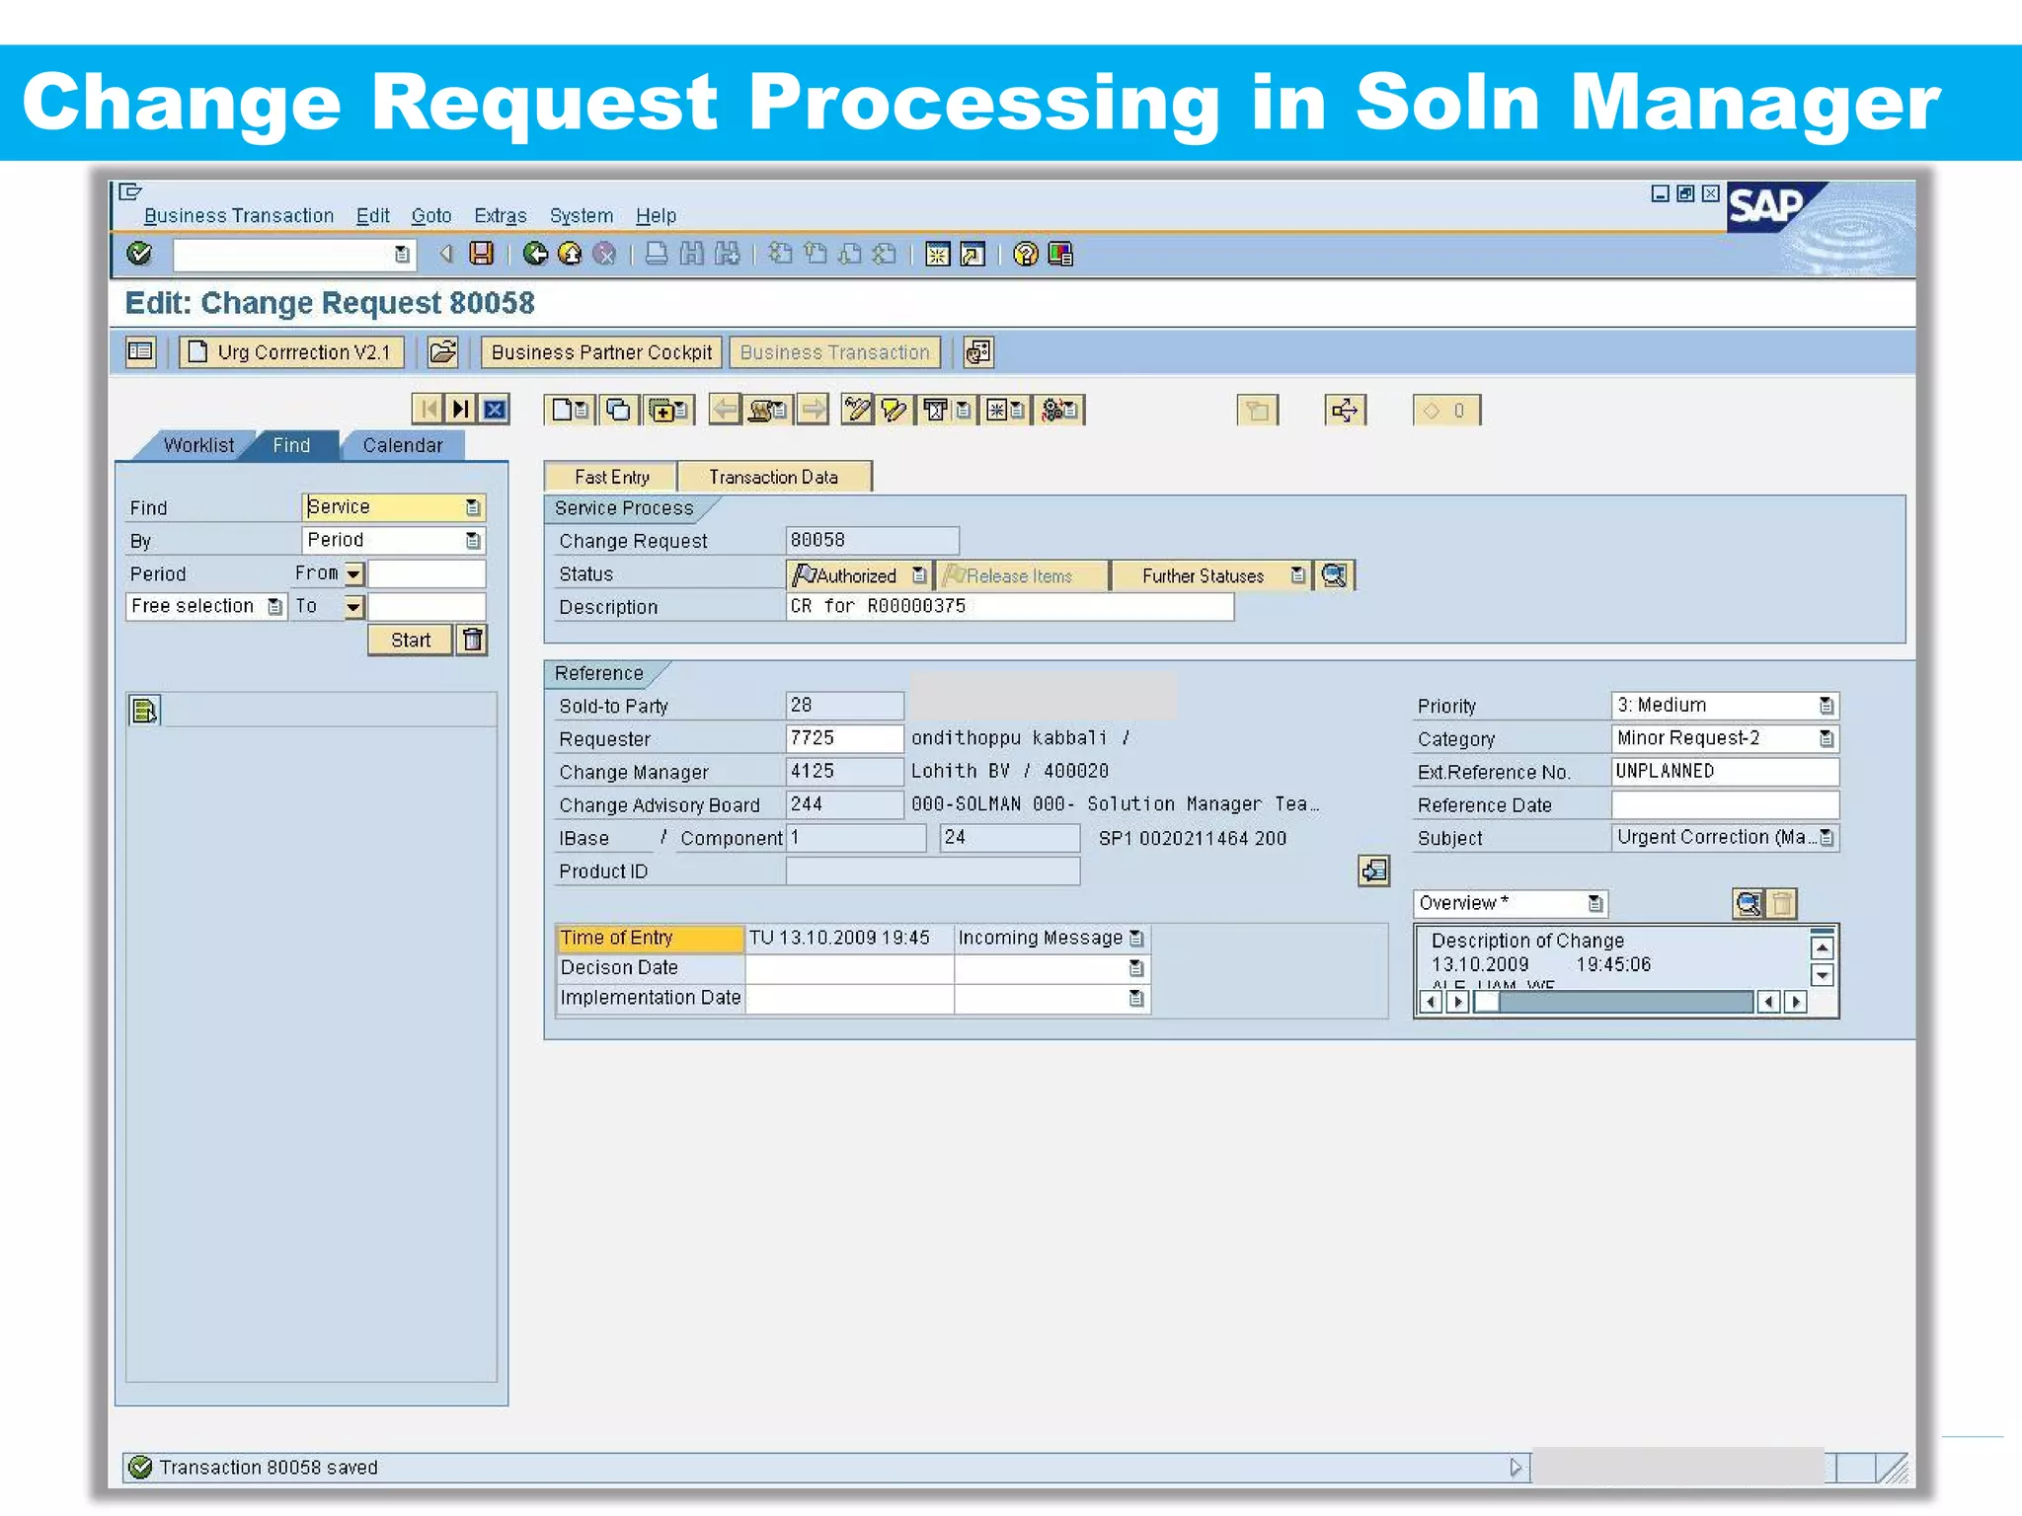This screenshot has width=2022, height=1516.
Task: Open the Category 'Minor Request-2' dropdown
Action: pyautogui.click(x=1827, y=738)
